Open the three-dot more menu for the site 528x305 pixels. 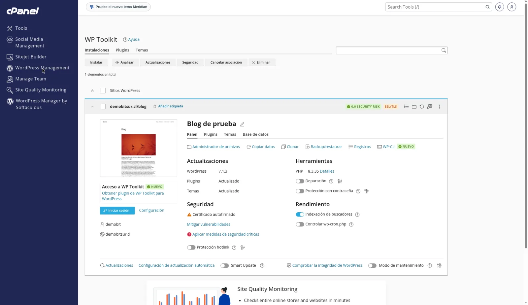tap(439, 107)
